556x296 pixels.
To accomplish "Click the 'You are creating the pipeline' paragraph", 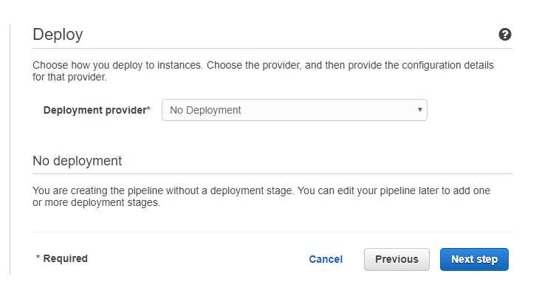I will tap(261, 196).
